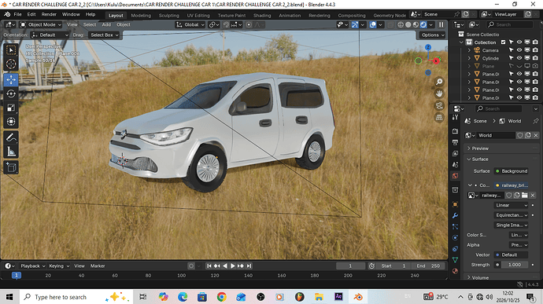Viewport: 543px width, 304px height.
Task: Toggle Collection exclude checkbox in outliner
Action: tap(503, 42)
